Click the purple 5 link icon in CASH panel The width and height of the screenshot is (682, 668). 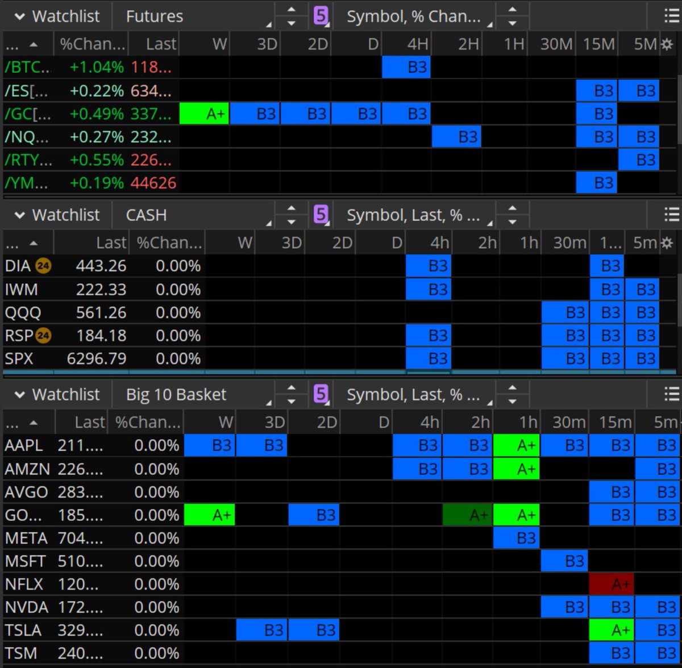321,215
